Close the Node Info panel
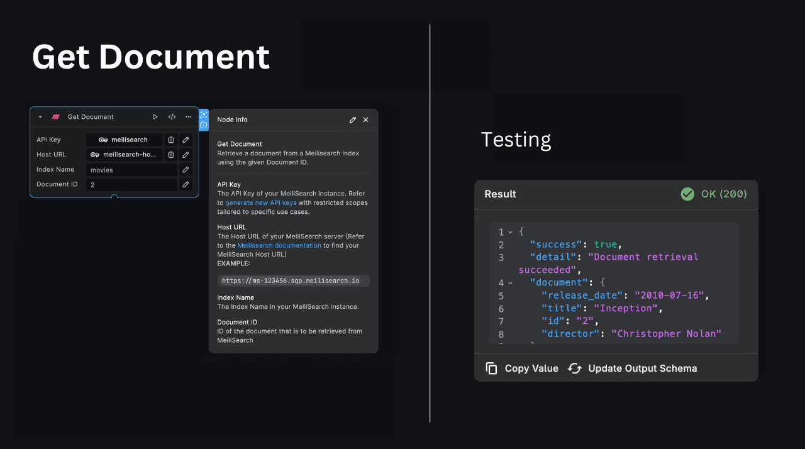Screen dimensions: 805x449 coord(365,119)
